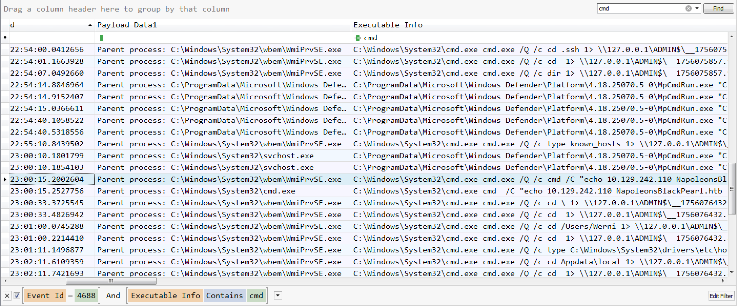Toggle the filter enabled checkbox
738x306 pixels.
(17, 296)
